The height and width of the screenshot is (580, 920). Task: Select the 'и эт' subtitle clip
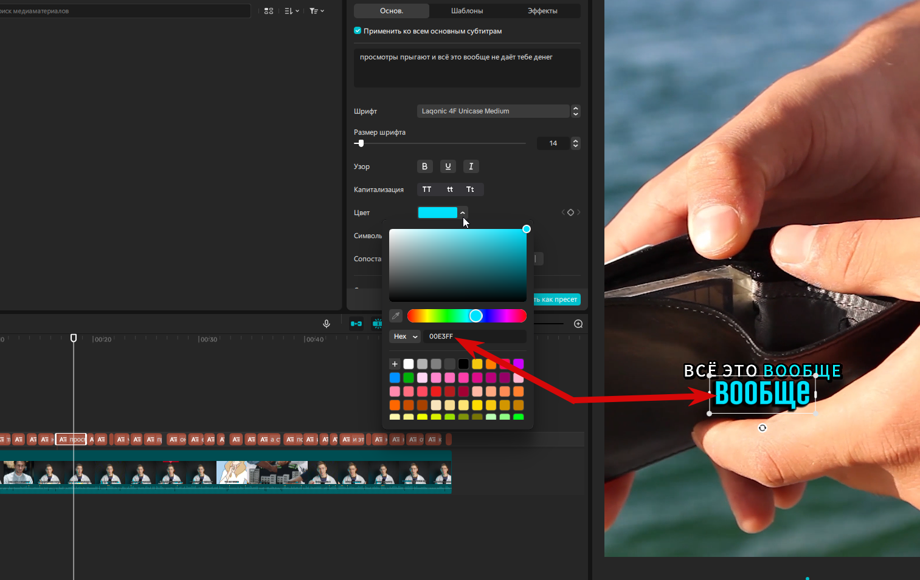353,439
